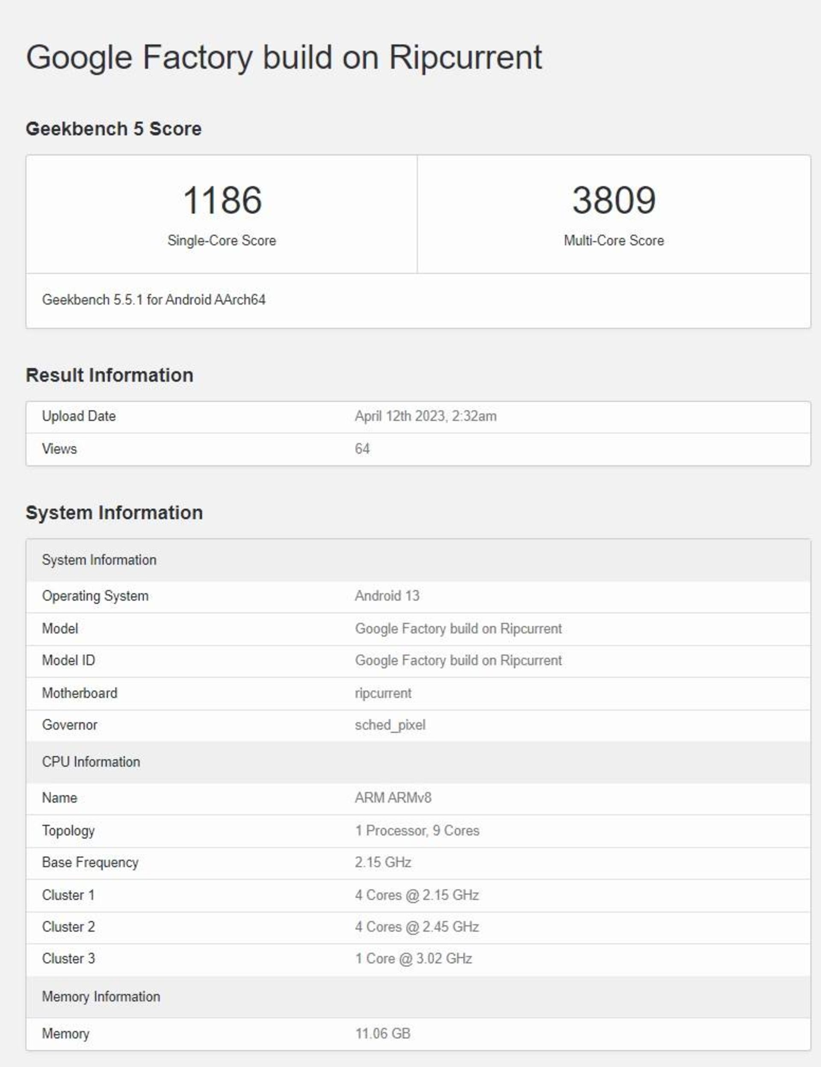The height and width of the screenshot is (1067, 821).
Task: Click the 'Governor' label
Action: pos(69,725)
